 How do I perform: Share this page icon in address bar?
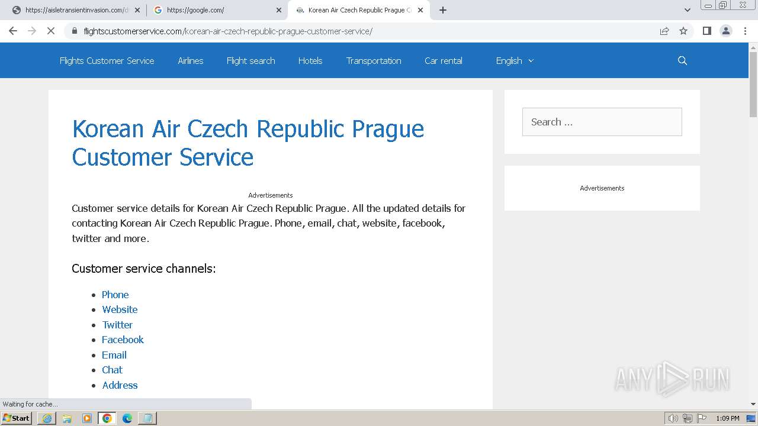pos(664,31)
